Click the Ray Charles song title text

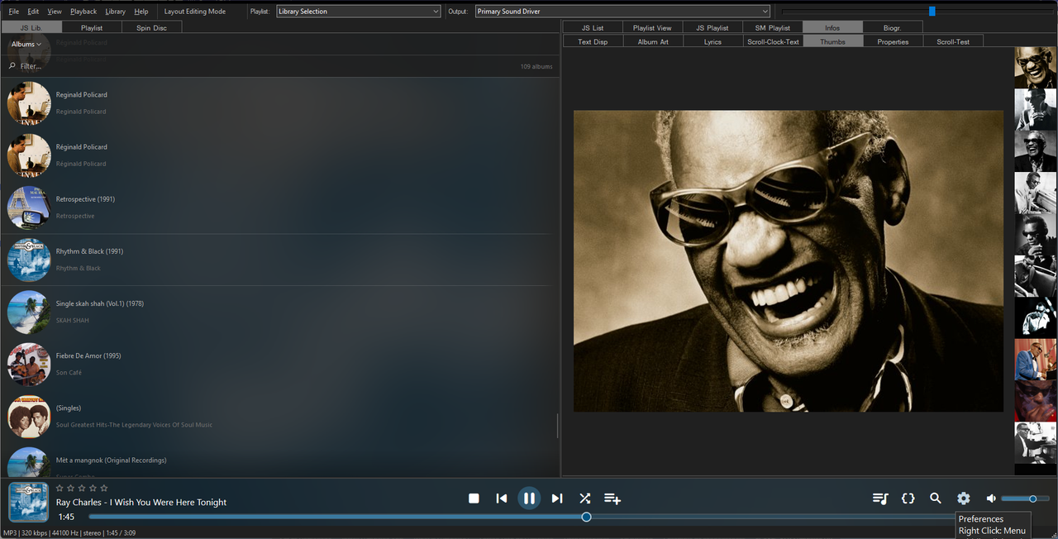[x=141, y=502]
